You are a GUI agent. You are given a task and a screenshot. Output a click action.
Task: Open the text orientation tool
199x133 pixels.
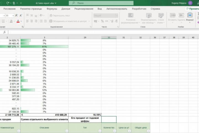[41, 16]
